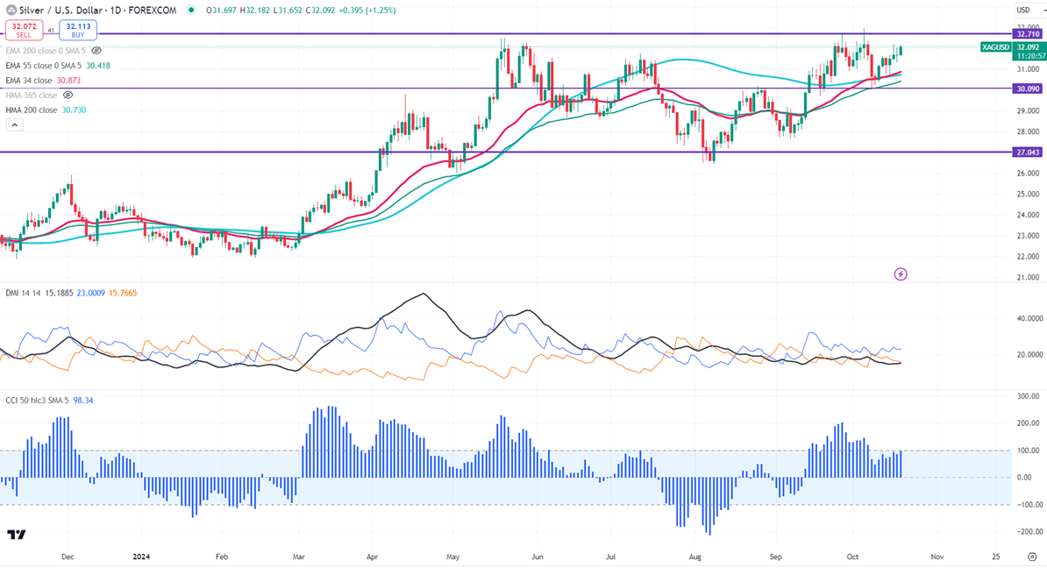Click the purple lightning bolt icon
Image resolution: width=1047 pixels, height=568 pixels.
[x=901, y=274]
